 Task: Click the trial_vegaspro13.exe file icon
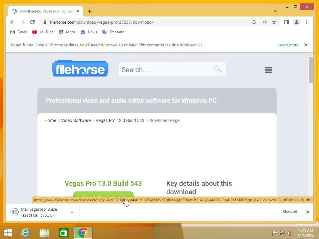coord(14,212)
